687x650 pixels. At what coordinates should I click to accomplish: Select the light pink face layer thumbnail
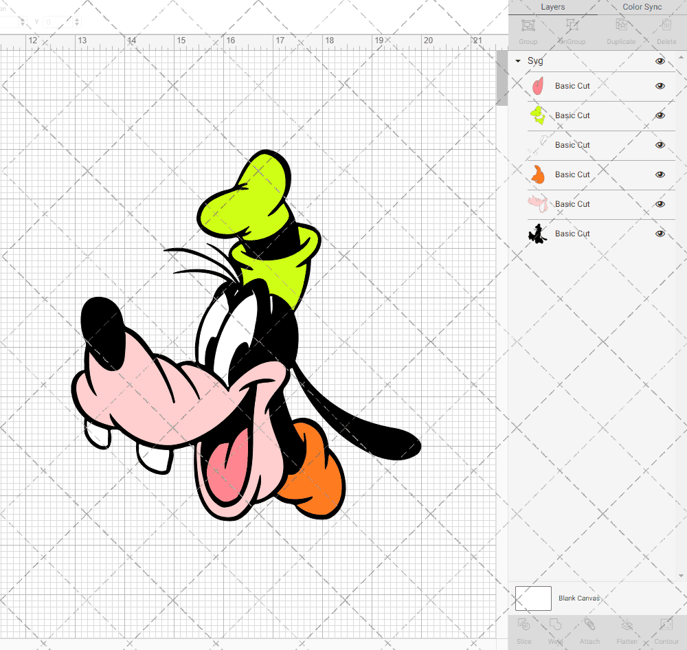(538, 204)
